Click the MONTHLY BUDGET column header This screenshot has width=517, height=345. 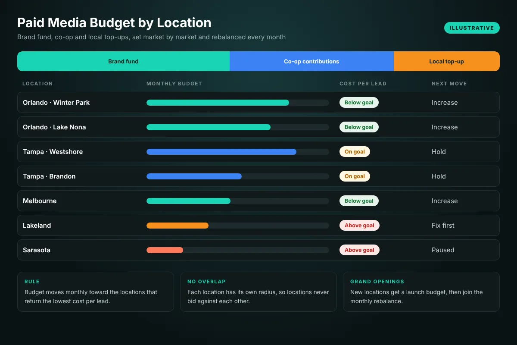(x=174, y=84)
